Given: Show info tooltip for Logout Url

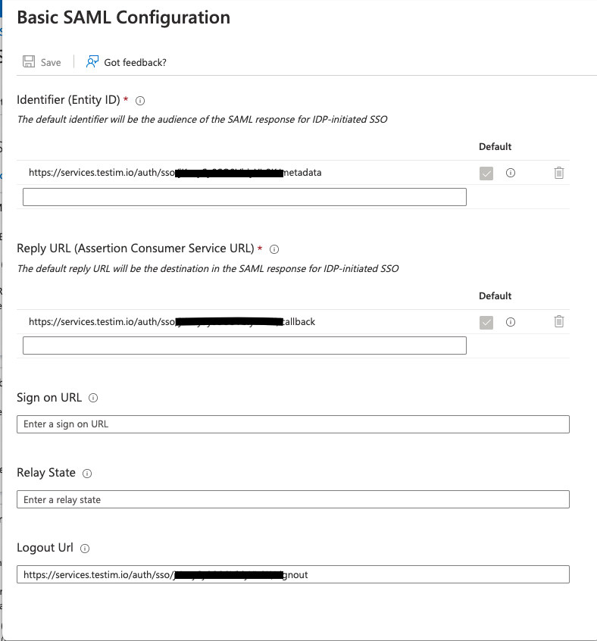Looking at the screenshot, I should [x=85, y=548].
